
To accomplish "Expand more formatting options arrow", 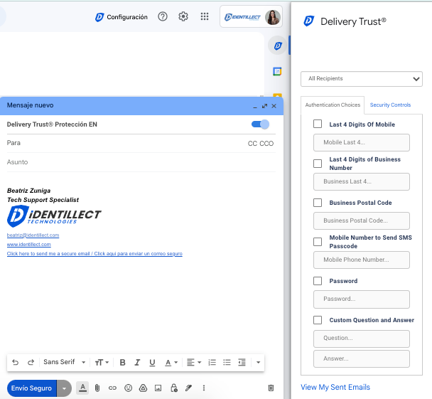I will 258,362.
